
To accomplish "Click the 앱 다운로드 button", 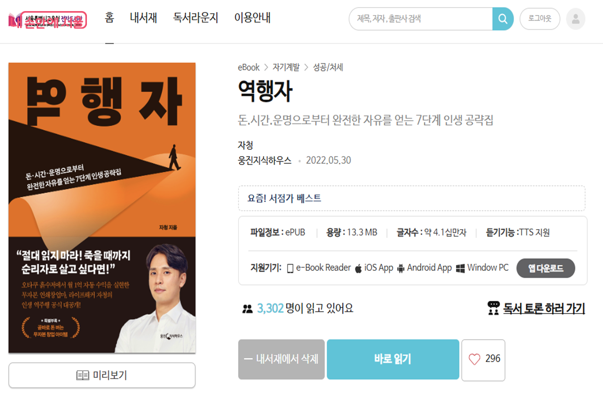I will coord(545,268).
